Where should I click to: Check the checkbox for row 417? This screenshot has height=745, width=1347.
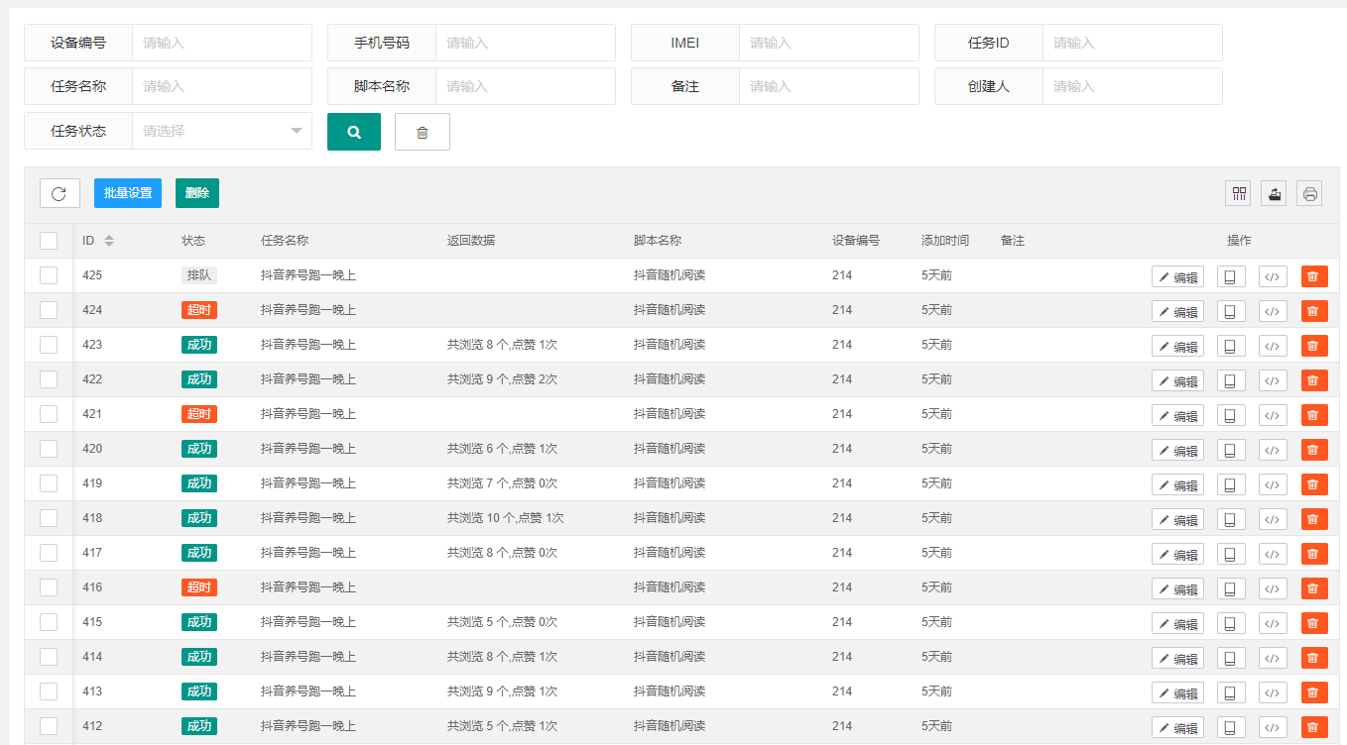click(49, 553)
